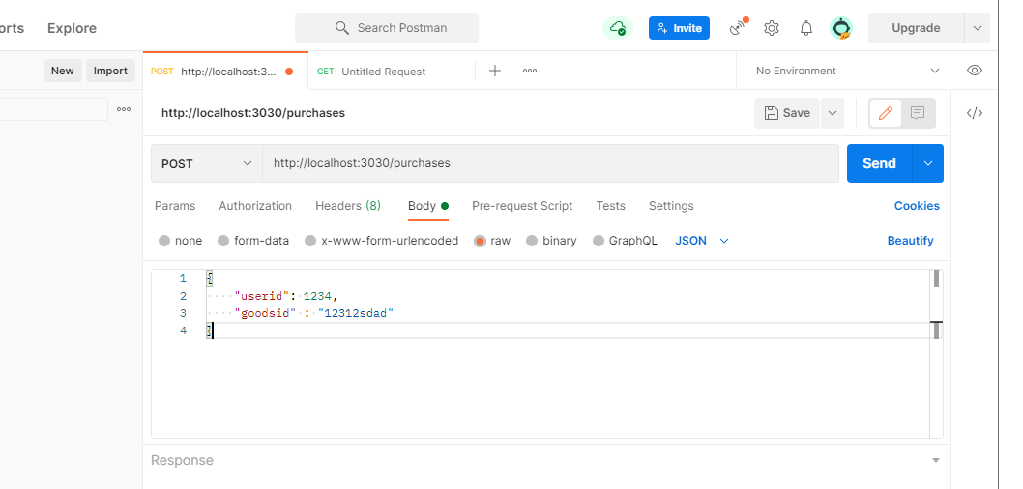
Task: Open the notifications bell
Action: point(806,28)
